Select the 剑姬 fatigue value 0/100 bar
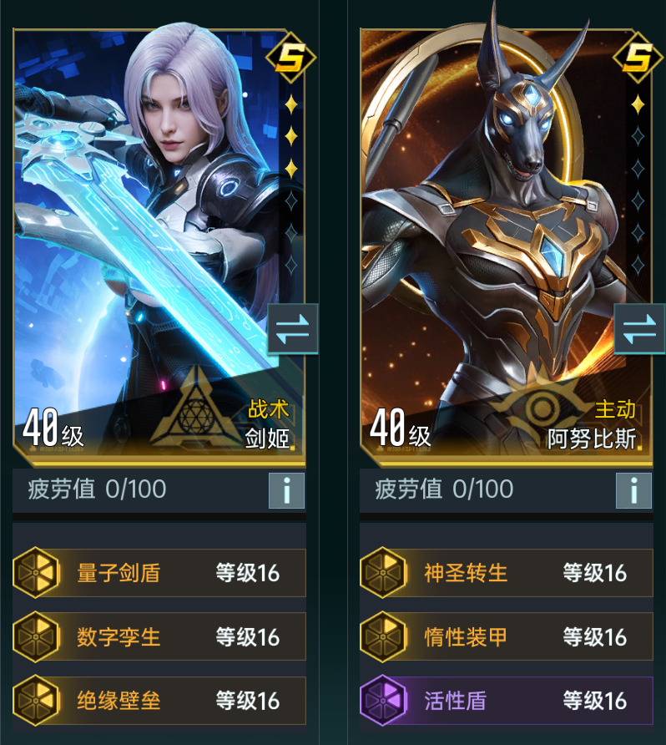666x745 pixels. coord(159,490)
